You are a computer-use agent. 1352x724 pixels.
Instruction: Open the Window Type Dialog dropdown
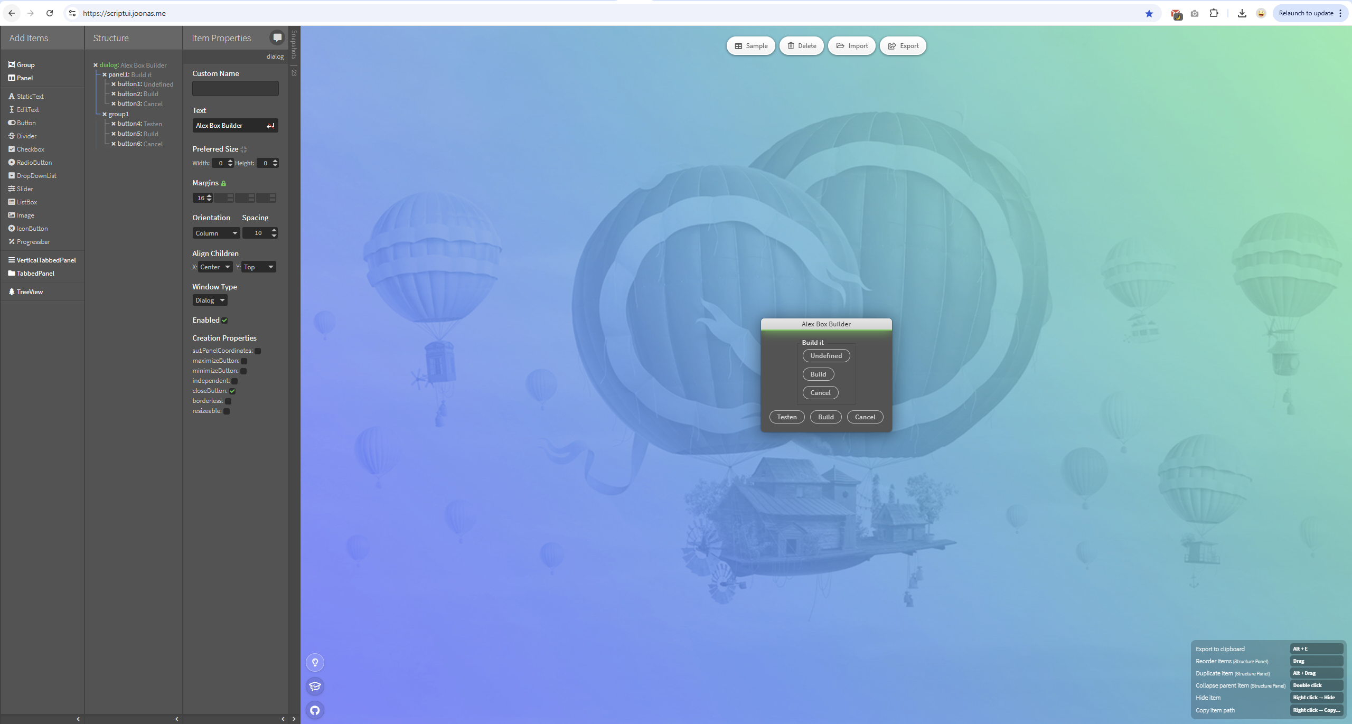(210, 300)
